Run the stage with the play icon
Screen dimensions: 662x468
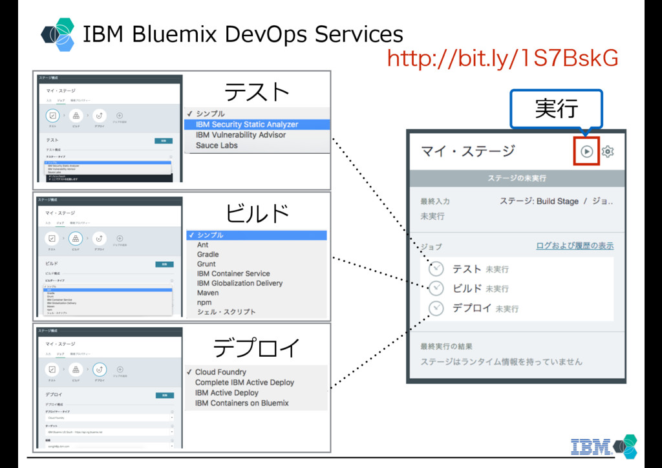pos(586,151)
